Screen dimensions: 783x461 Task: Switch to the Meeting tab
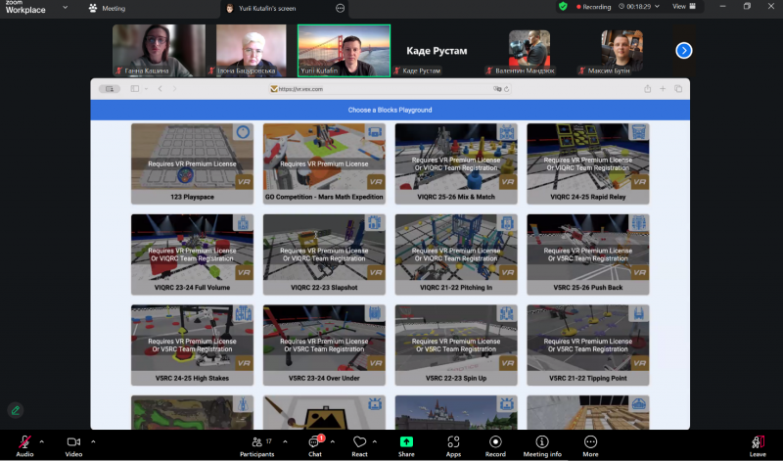point(107,8)
